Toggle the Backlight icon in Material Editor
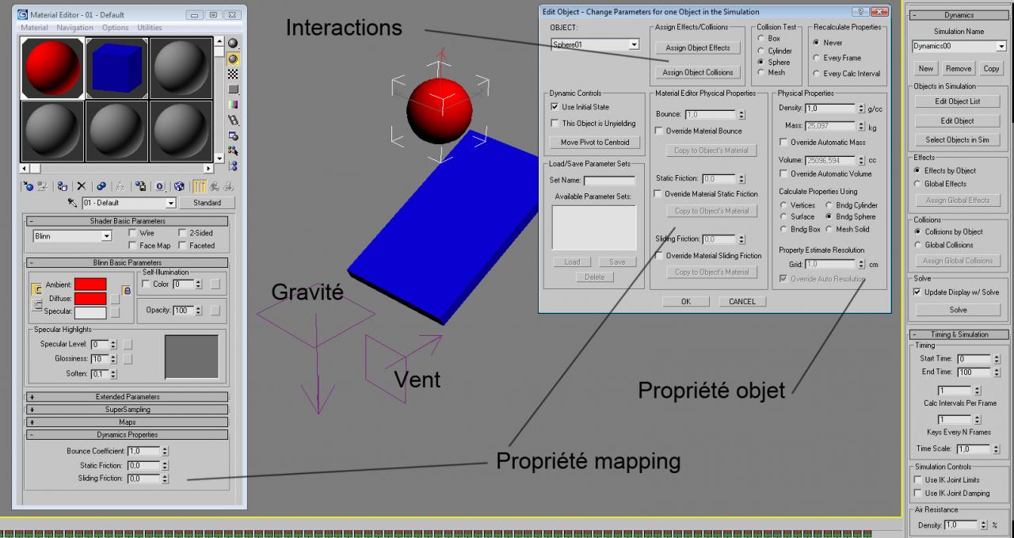The height and width of the screenshot is (538, 1014). (x=234, y=58)
